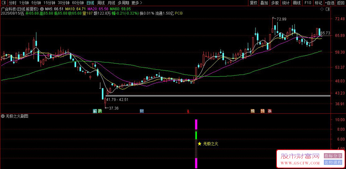Toggle the left sidebar panel icon
Image resolution: width=346 pixels, height=169 pixels.
click(4, 3)
